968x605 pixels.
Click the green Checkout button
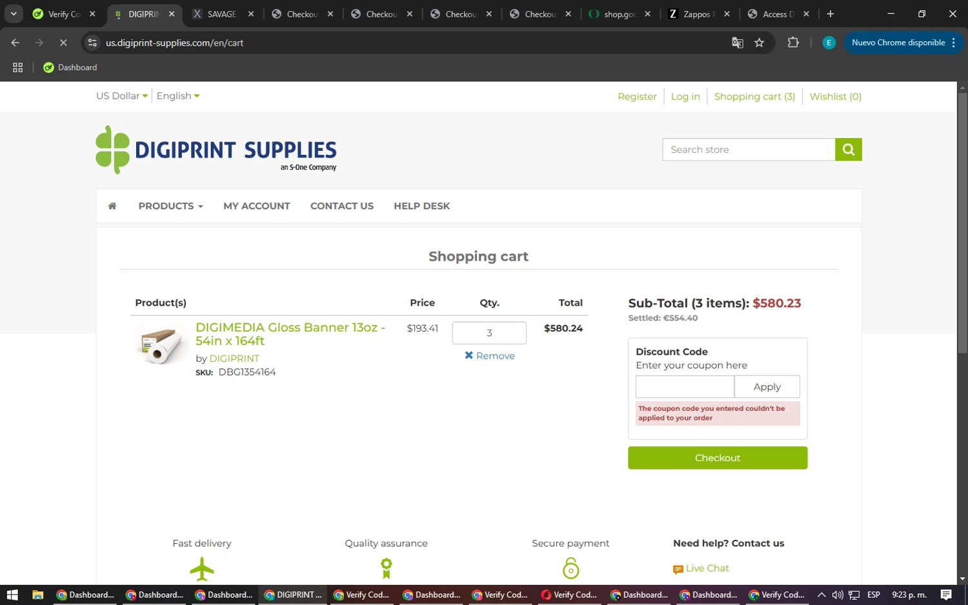click(718, 458)
